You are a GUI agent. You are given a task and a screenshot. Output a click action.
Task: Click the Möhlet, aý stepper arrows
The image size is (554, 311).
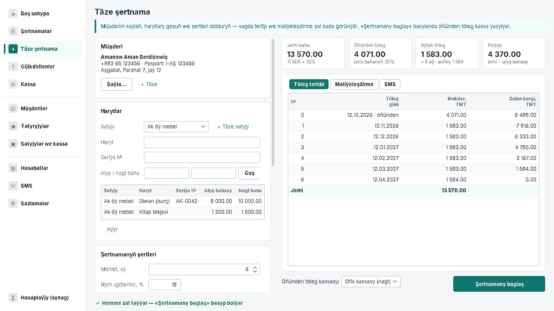[x=255, y=269]
